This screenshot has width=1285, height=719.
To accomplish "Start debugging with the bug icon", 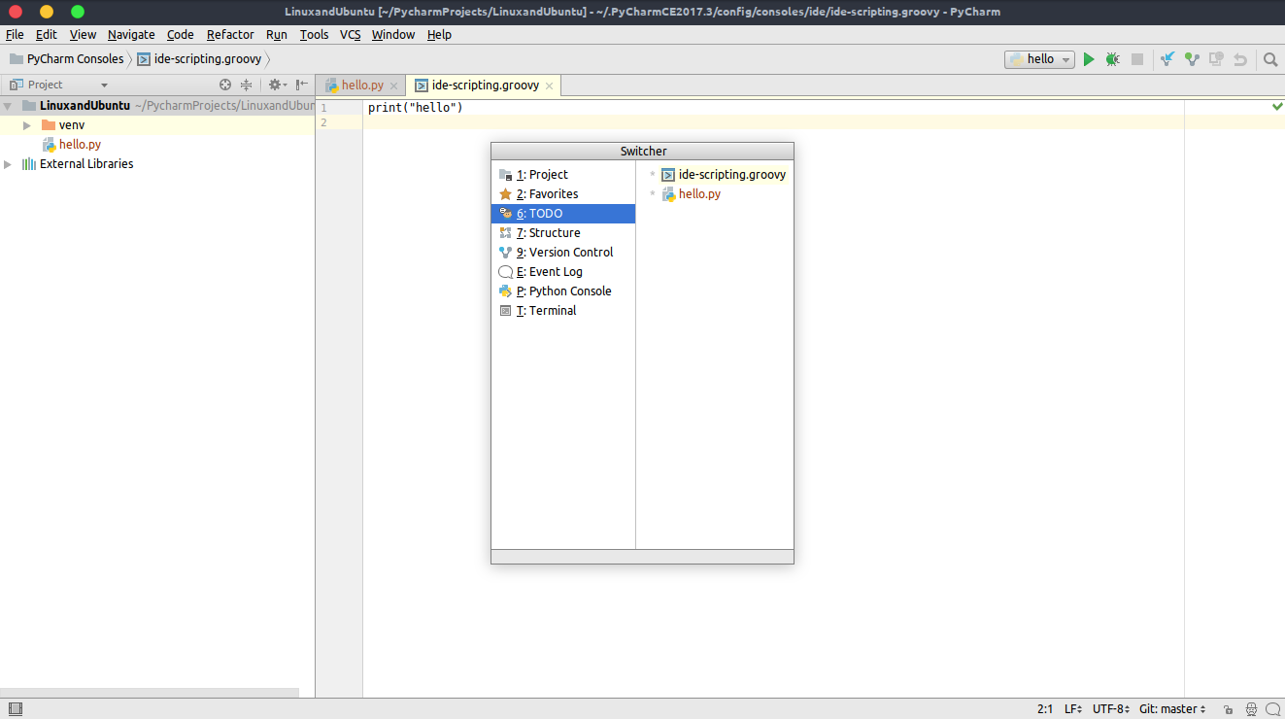I will click(1112, 59).
